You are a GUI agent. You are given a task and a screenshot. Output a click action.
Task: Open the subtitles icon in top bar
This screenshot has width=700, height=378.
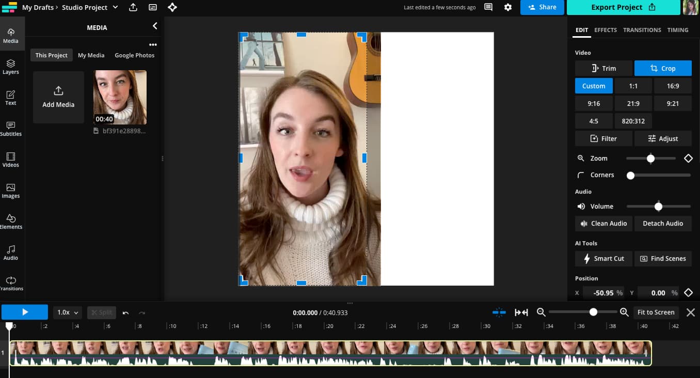(153, 7)
